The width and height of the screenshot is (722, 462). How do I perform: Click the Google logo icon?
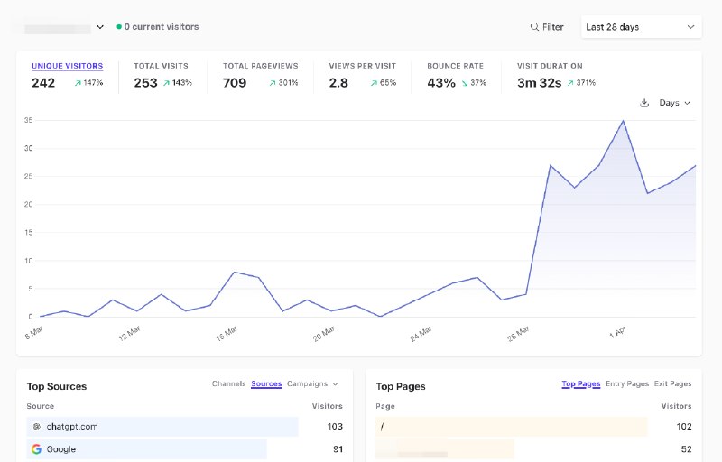tap(36, 449)
